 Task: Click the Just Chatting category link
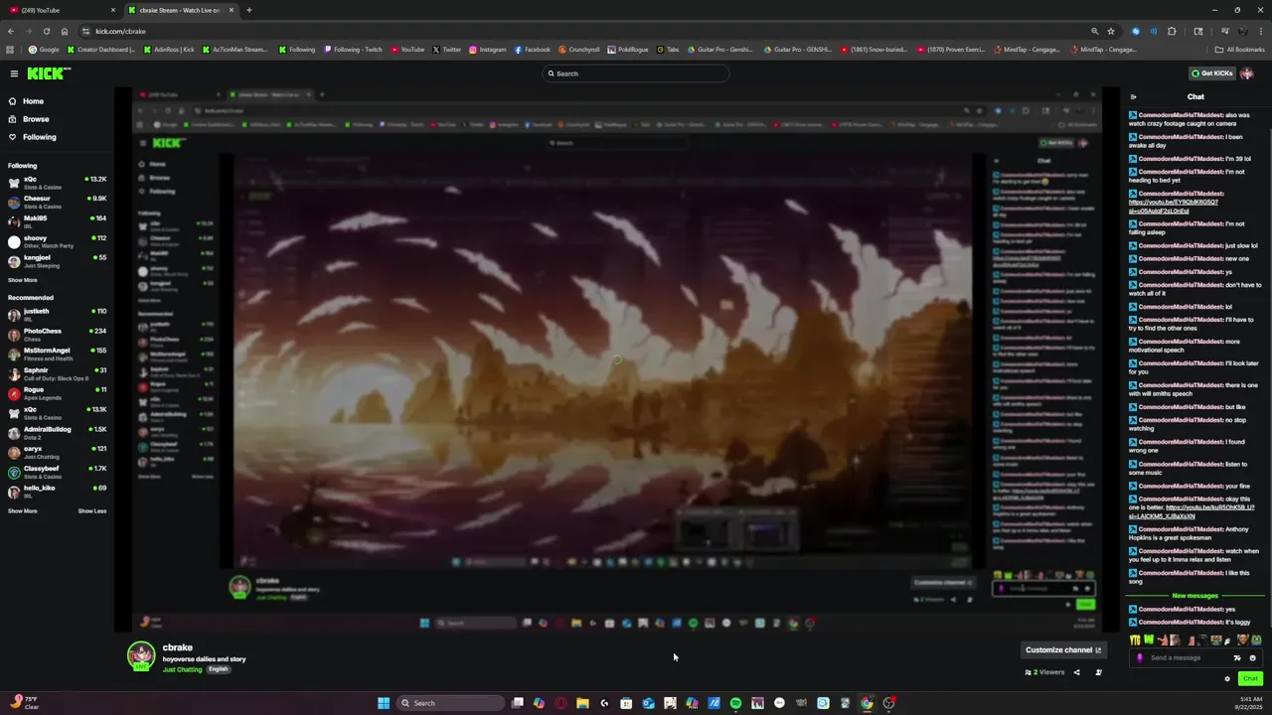(182, 669)
